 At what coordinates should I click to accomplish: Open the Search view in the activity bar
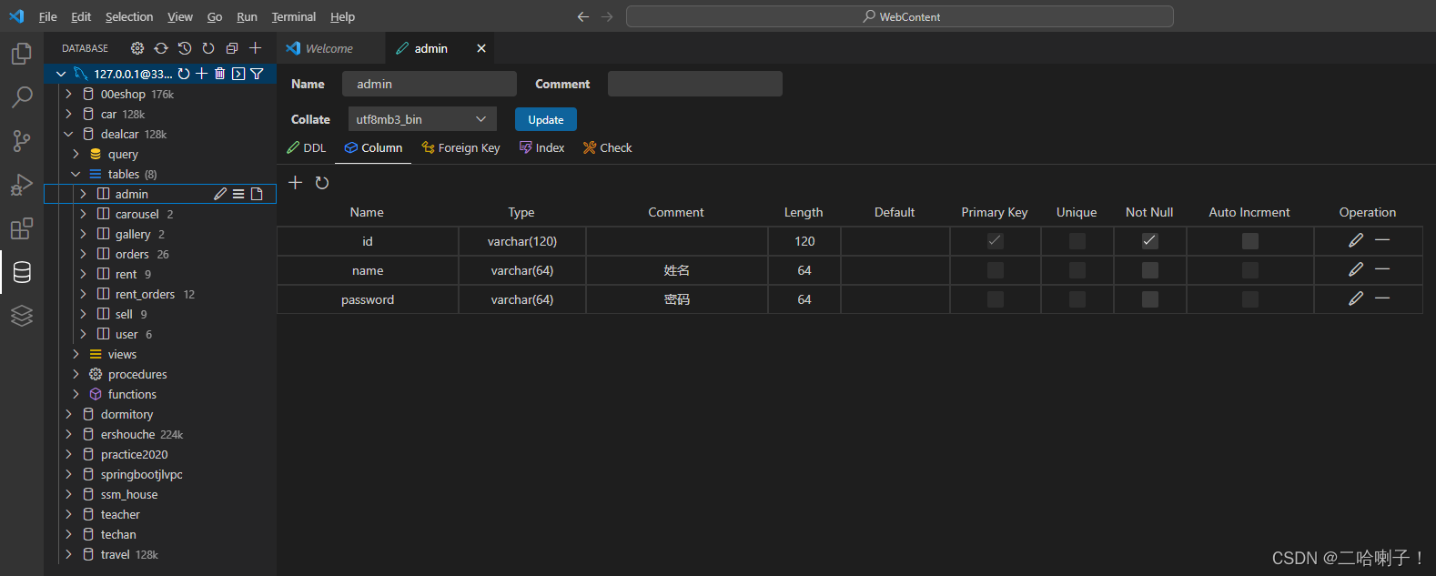(22, 97)
